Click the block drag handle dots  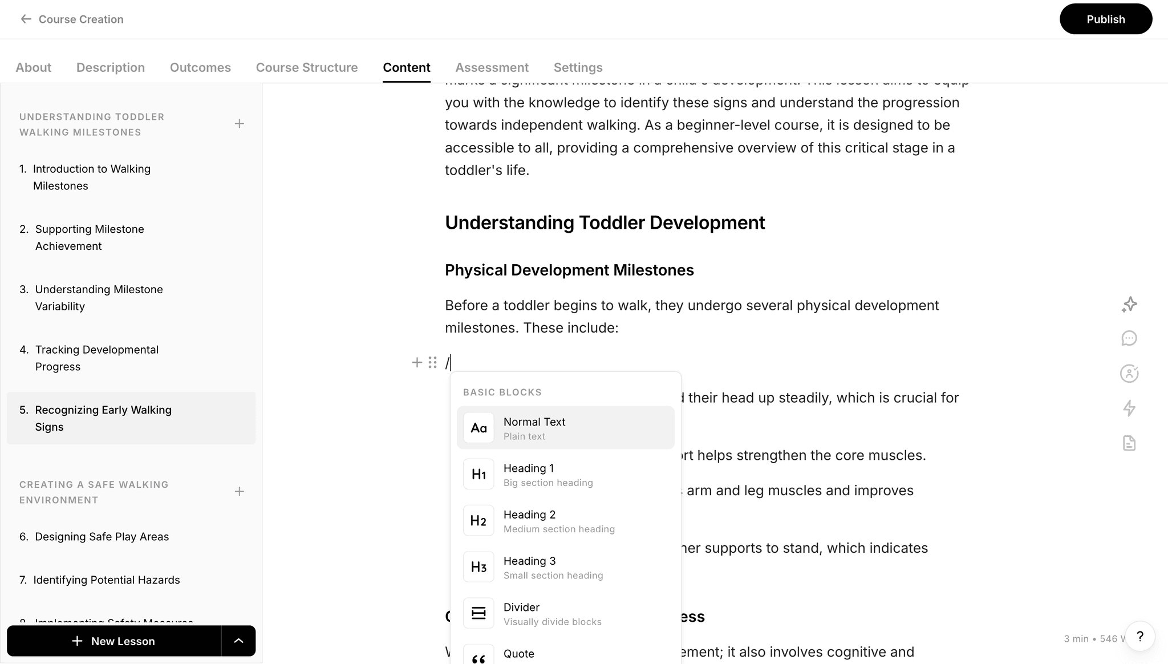point(432,362)
